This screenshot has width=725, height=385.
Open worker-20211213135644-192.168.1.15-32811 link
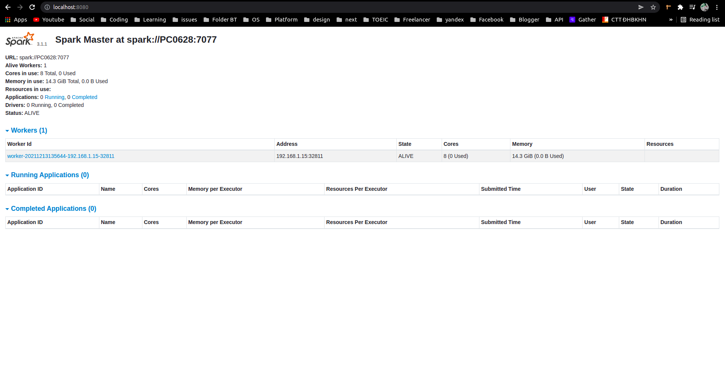point(61,156)
